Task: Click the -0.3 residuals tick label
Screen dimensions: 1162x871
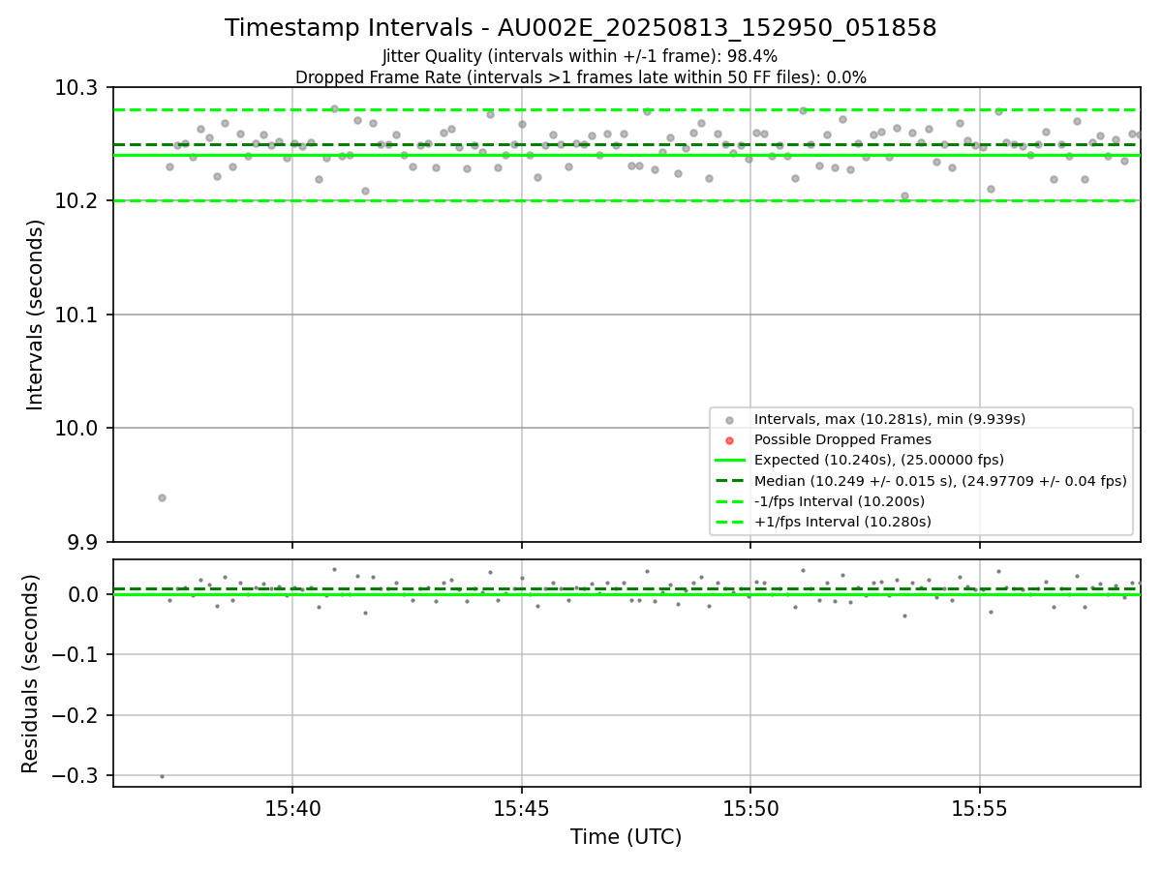Action: 76,776
